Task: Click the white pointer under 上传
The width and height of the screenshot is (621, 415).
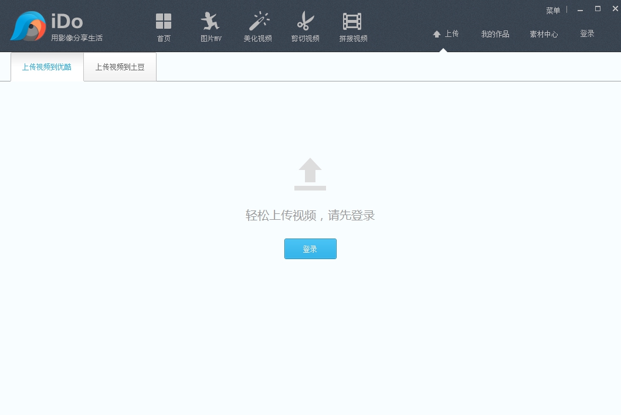Action: click(x=444, y=50)
